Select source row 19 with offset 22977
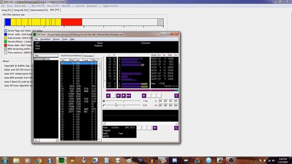The height and width of the screenshot is (164, 292). click(x=79, y=112)
